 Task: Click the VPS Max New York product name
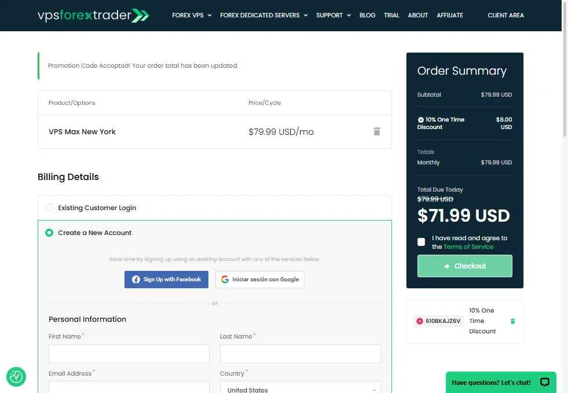(x=82, y=132)
